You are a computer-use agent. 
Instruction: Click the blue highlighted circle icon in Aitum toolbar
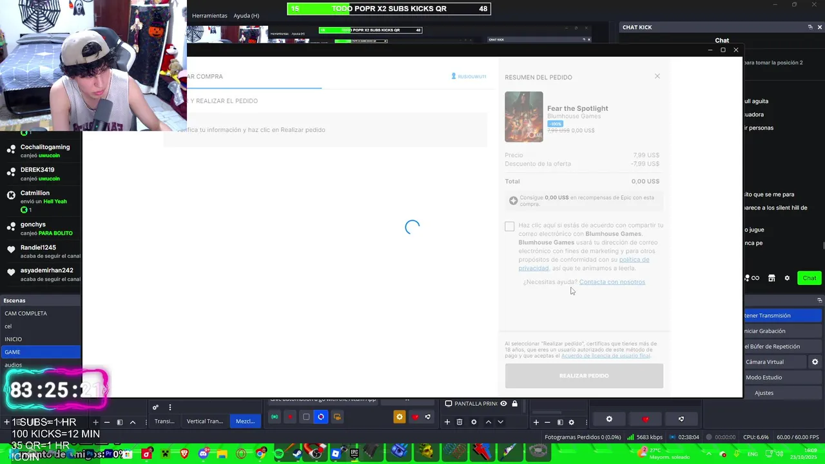tap(321, 417)
